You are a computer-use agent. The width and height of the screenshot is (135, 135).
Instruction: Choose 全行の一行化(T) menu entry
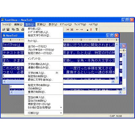pyautogui.click(x=44, y=47)
